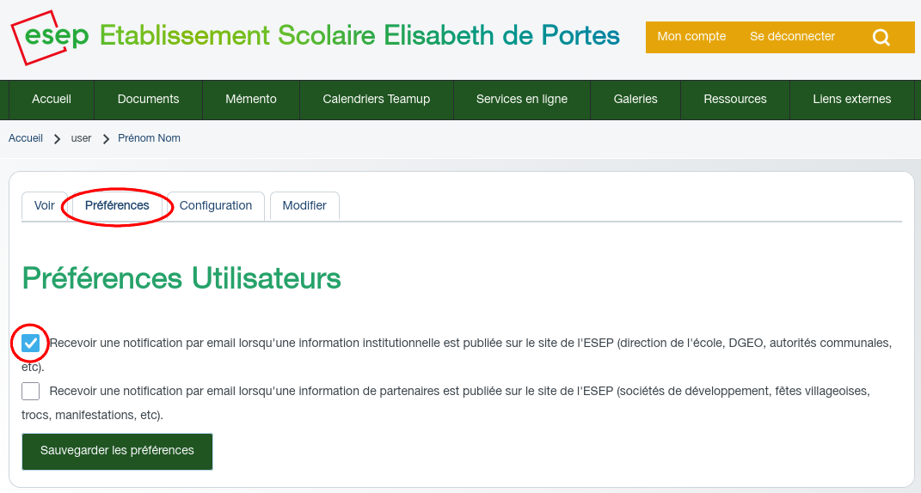Click the Préférences Utilisateurs heading
921x493 pixels.
(x=181, y=278)
